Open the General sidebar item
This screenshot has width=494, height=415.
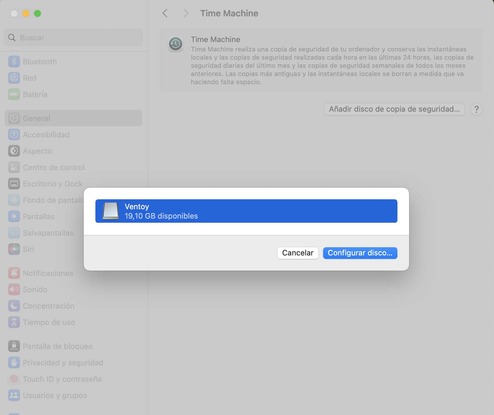pos(73,118)
